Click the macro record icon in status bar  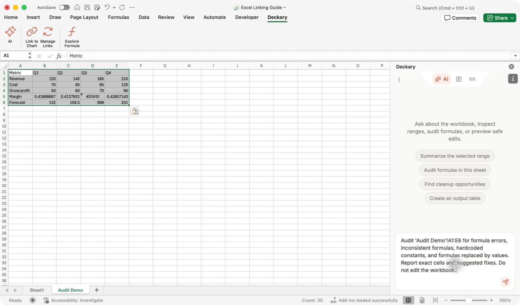click(33, 300)
